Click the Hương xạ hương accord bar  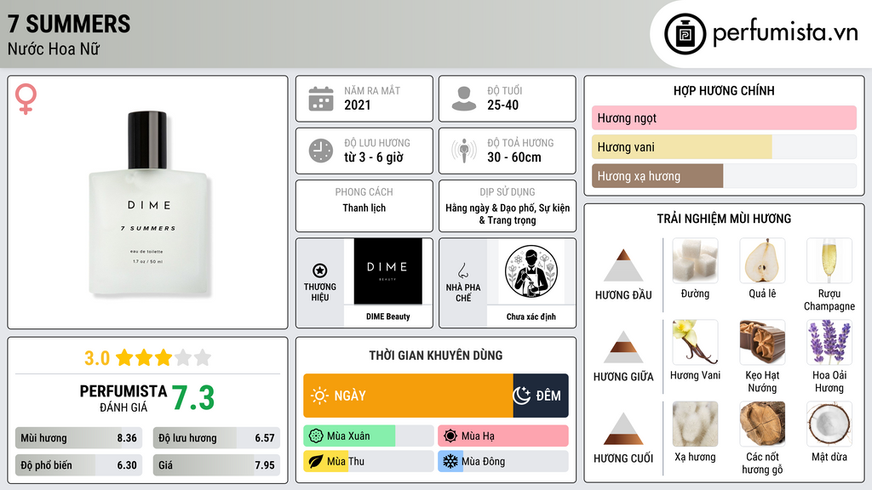click(x=724, y=176)
